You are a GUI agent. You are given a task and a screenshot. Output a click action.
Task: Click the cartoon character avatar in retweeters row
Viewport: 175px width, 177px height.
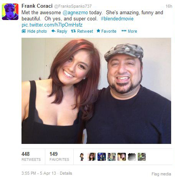click(82, 157)
